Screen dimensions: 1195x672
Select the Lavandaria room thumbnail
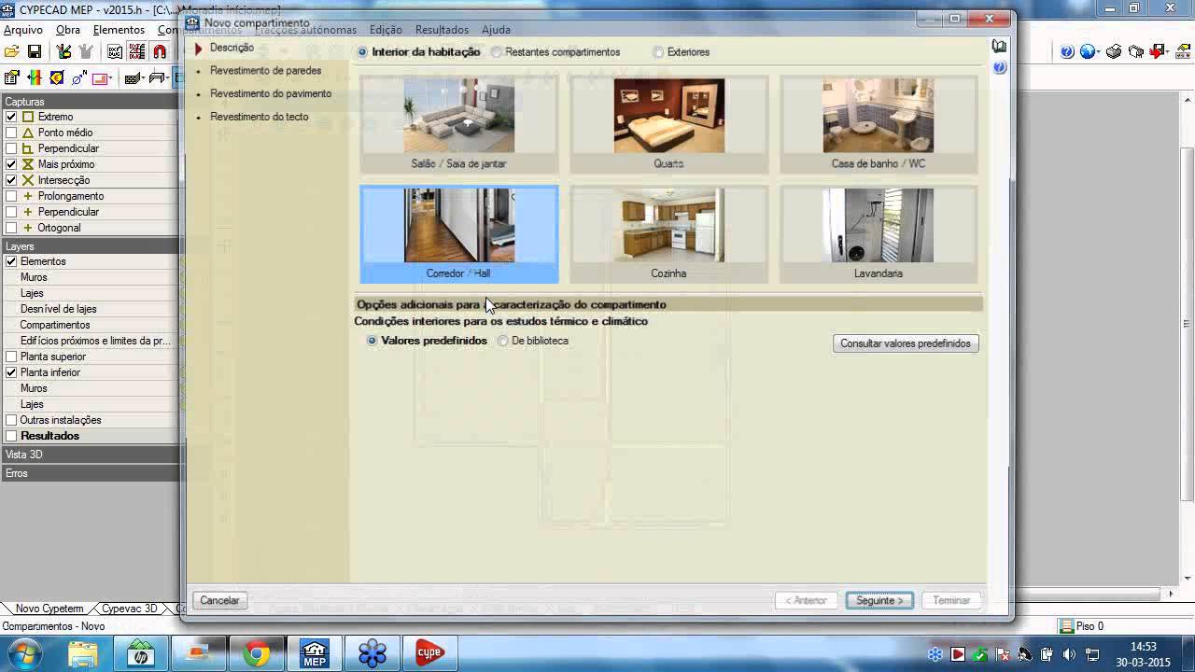point(879,234)
